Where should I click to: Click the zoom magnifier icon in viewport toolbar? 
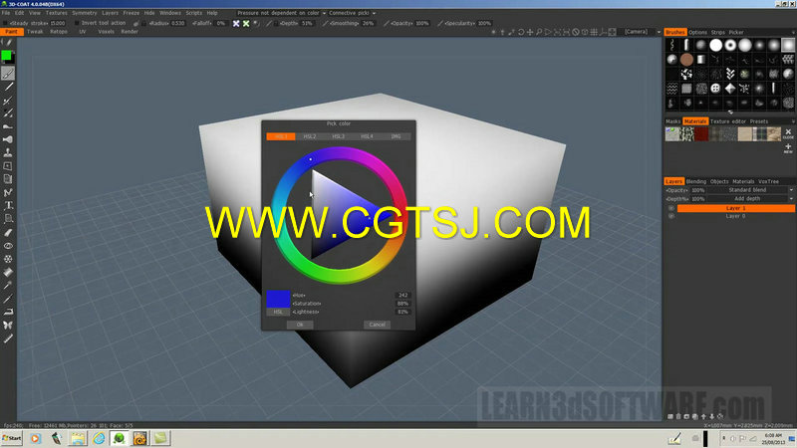[x=539, y=32]
